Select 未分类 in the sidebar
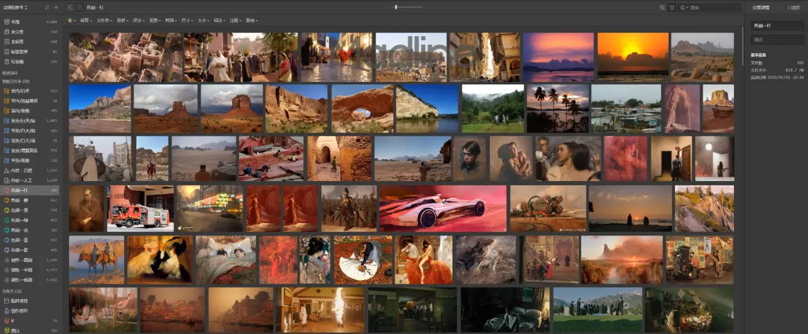 click(x=29, y=31)
